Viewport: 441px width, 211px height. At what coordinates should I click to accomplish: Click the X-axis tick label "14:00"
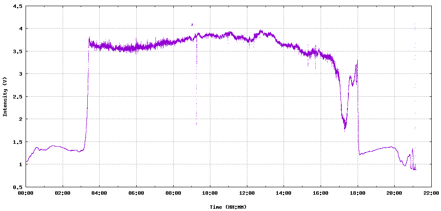pyautogui.click(x=284, y=193)
